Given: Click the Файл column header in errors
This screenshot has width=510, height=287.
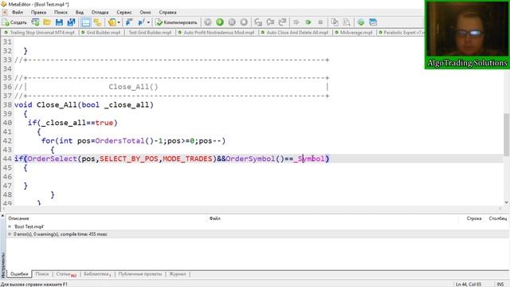Looking at the screenshot, I should [x=215, y=218].
